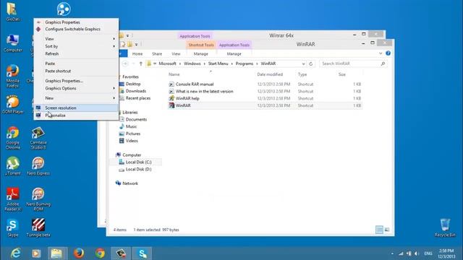Click the taskbar clock showing 2:58 PM

(446, 253)
